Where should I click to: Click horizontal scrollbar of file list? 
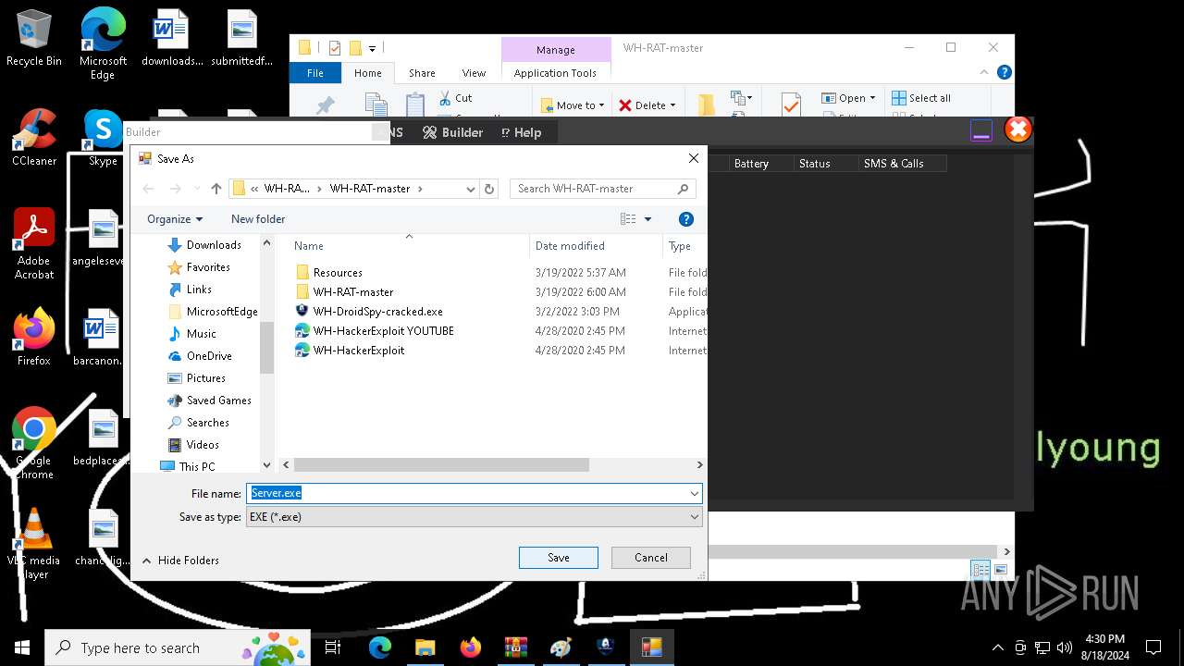coord(441,465)
